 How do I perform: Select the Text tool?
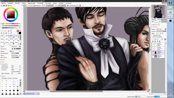coord(11,31)
